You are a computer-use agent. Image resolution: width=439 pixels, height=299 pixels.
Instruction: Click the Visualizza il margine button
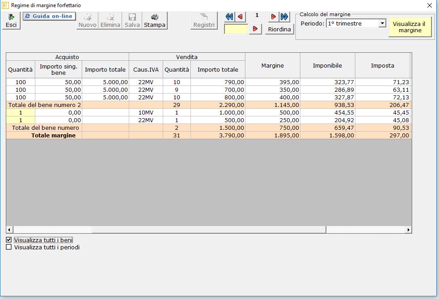410,27
